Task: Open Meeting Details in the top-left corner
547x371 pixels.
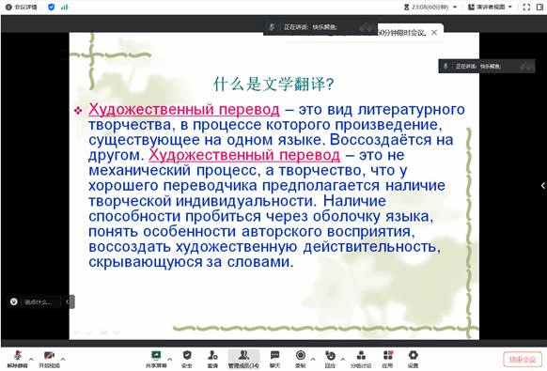Action: pos(22,7)
